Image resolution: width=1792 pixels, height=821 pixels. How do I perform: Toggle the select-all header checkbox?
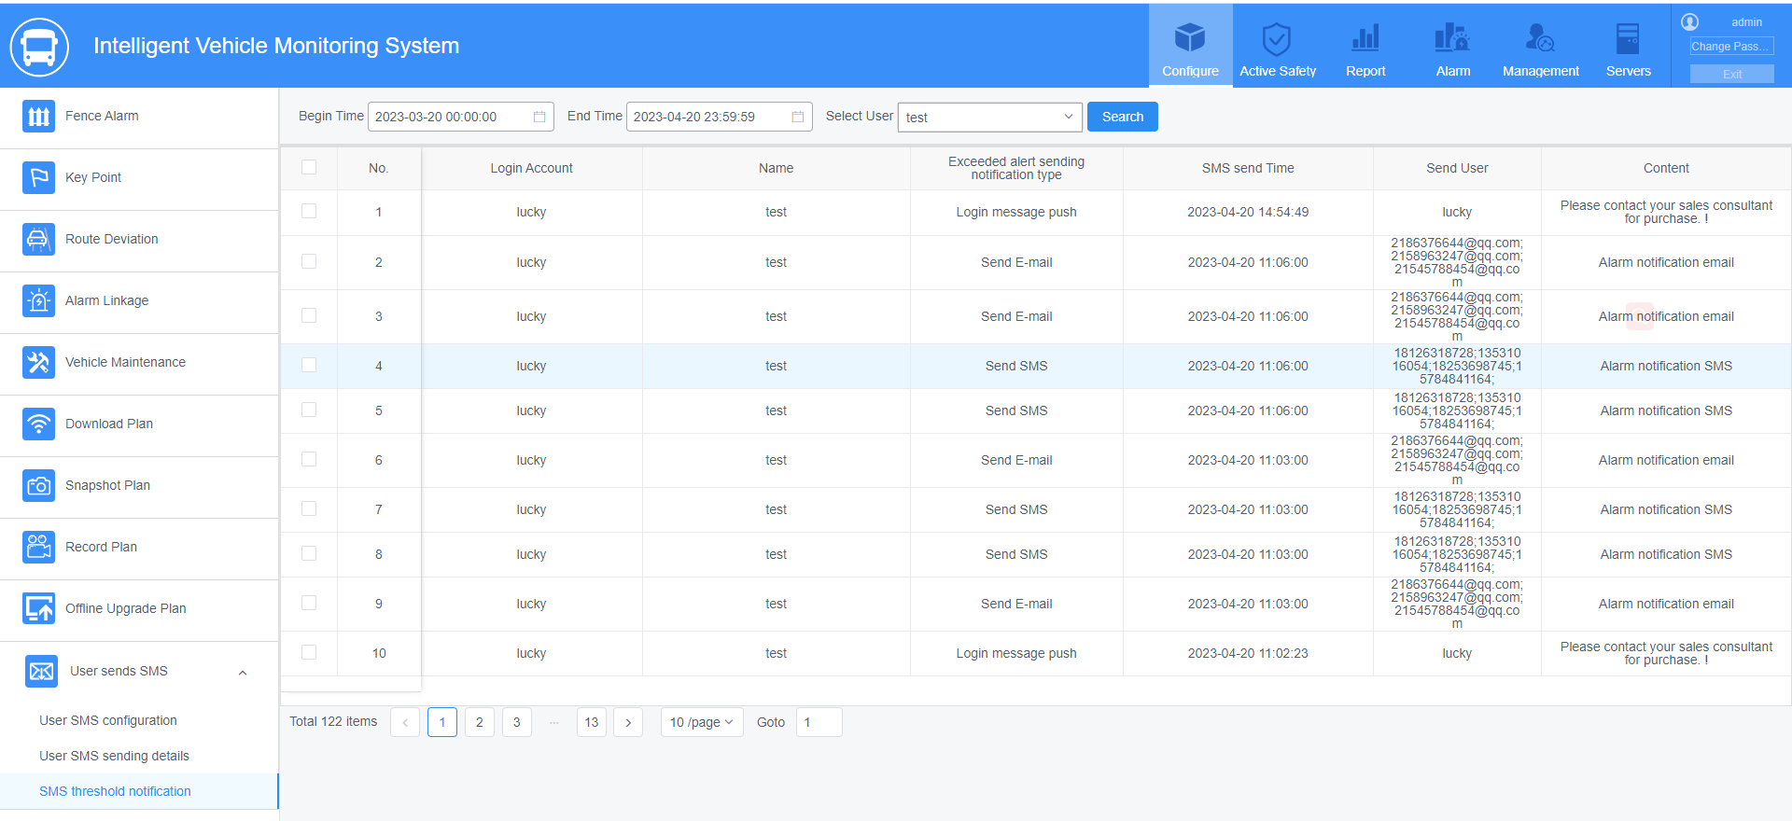[309, 167]
